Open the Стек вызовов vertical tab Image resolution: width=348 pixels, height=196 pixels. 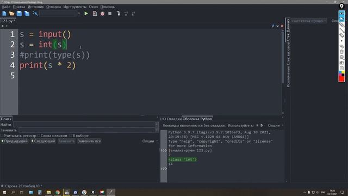(x=288, y=54)
